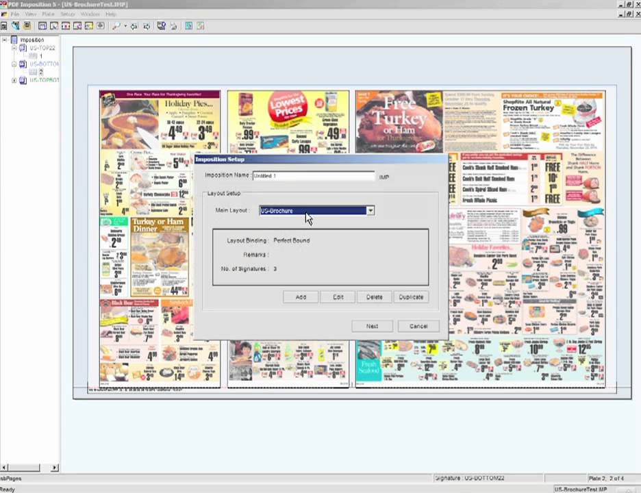Click the Perfect Bound binding text

click(x=292, y=240)
